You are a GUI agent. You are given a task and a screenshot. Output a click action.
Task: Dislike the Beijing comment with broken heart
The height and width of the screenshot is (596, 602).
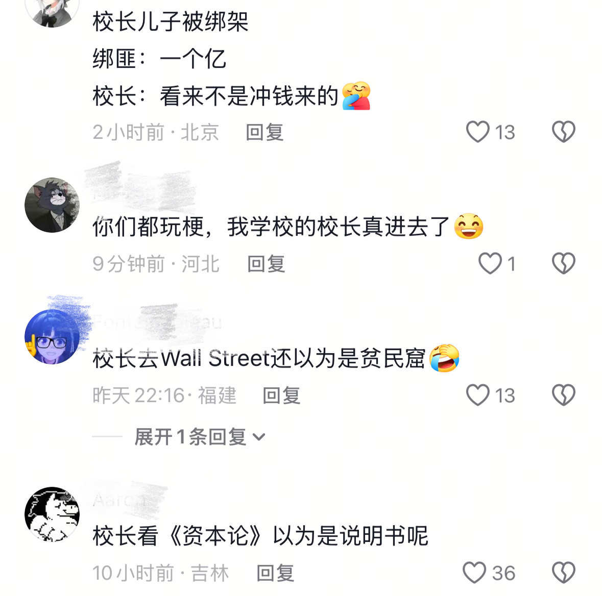tap(563, 132)
